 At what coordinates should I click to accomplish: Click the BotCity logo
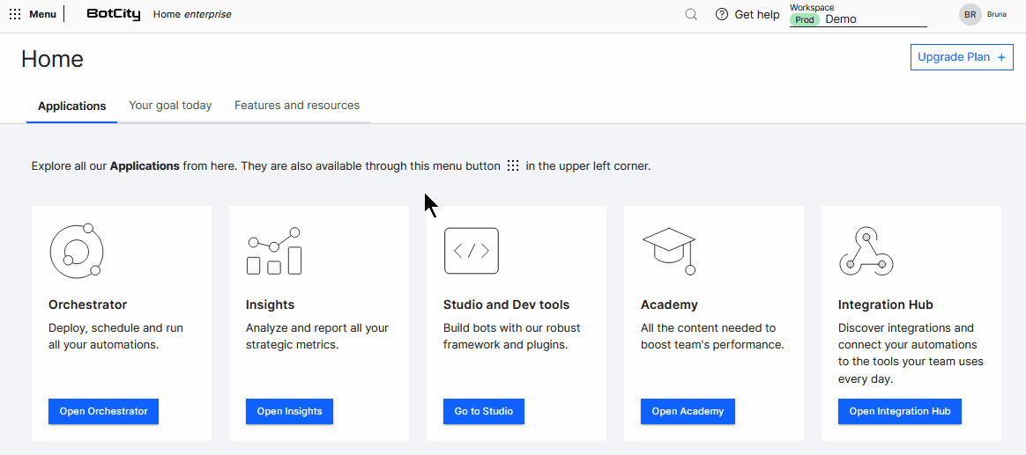(113, 14)
